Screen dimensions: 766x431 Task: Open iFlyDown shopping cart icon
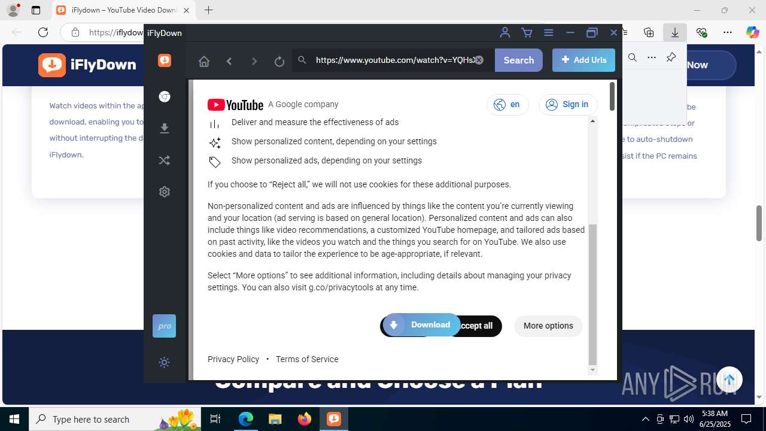[527, 33]
